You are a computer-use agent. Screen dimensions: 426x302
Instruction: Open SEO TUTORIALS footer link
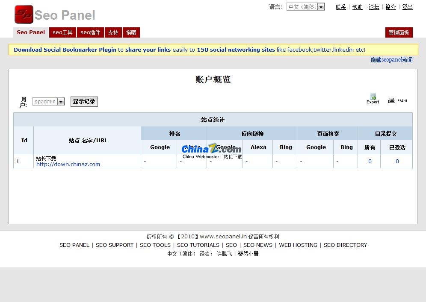[x=198, y=245]
